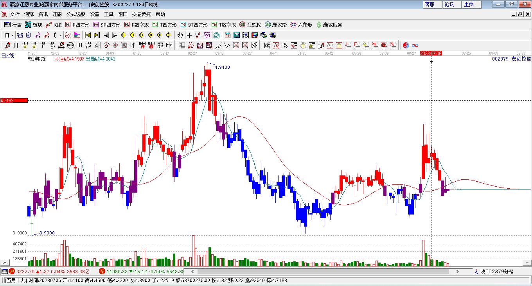Click the percent sign tool icon
The image size is (532, 286).
pyautogui.click(x=285, y=45)
